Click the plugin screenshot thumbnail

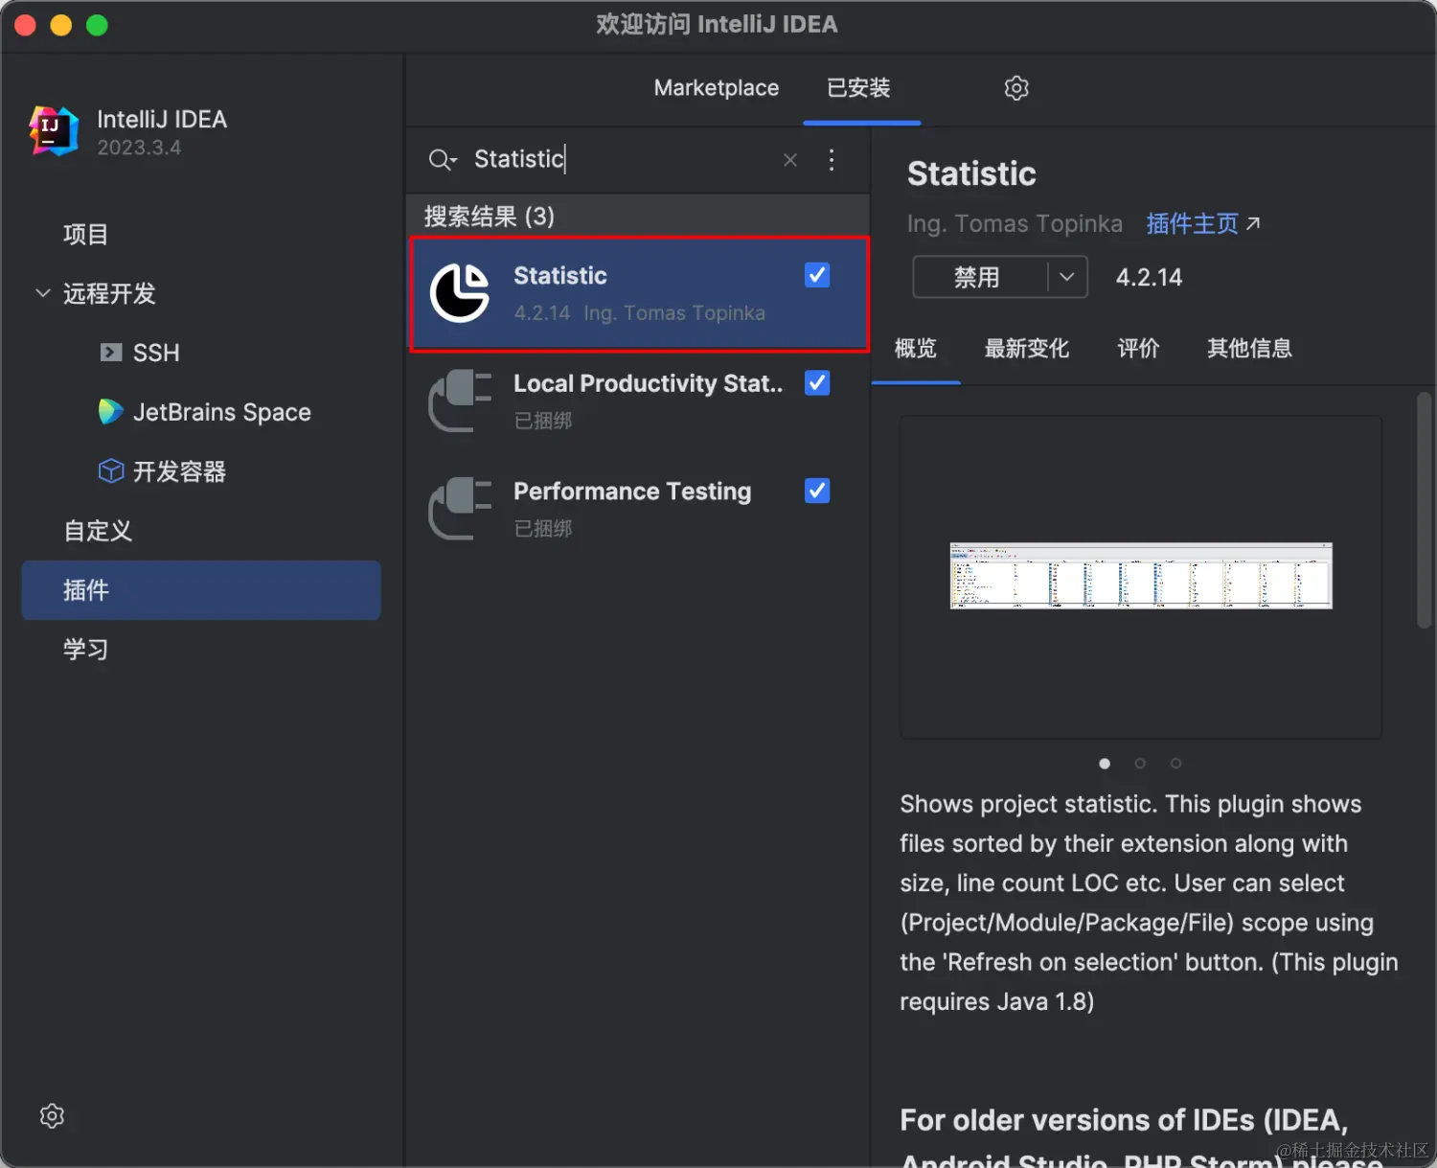(1141, 576)
